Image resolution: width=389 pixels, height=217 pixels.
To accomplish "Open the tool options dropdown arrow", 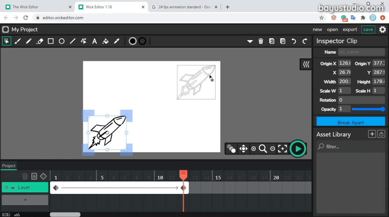I will coord(250,41).
